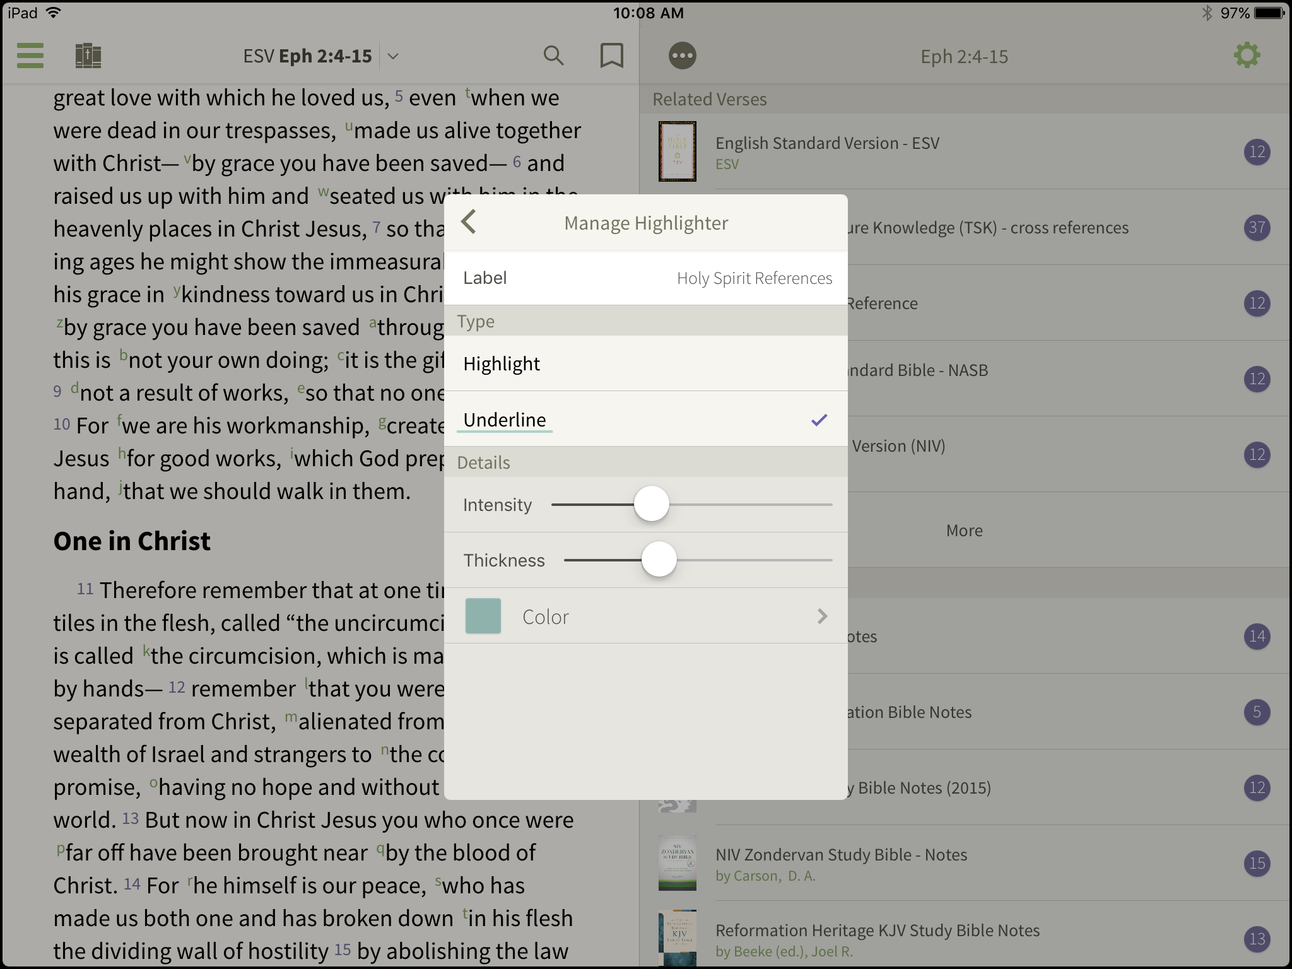Open the Color chooser chevron
This screenshot has height=969, width=1292.
click(x=822, y=616)
